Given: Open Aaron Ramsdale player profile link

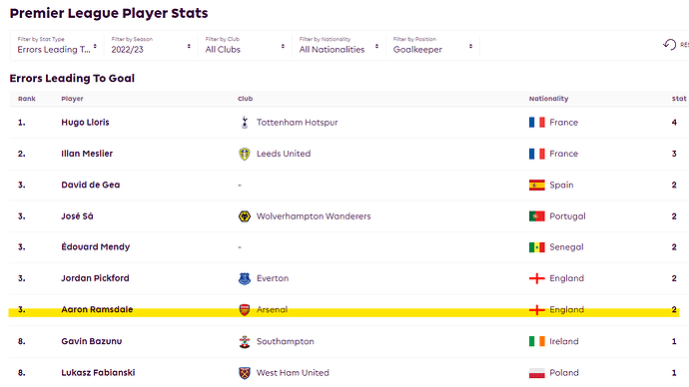Looking at the screenshot, I should click(97, 310).
